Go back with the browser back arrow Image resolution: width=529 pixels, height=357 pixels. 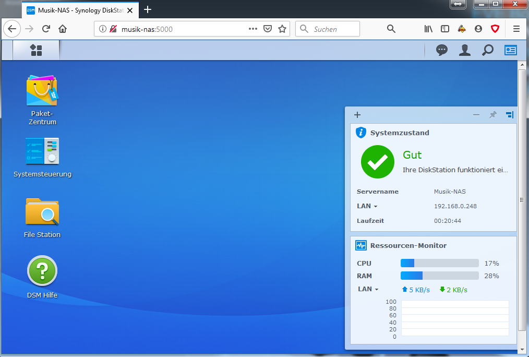(x=12, y=29)
